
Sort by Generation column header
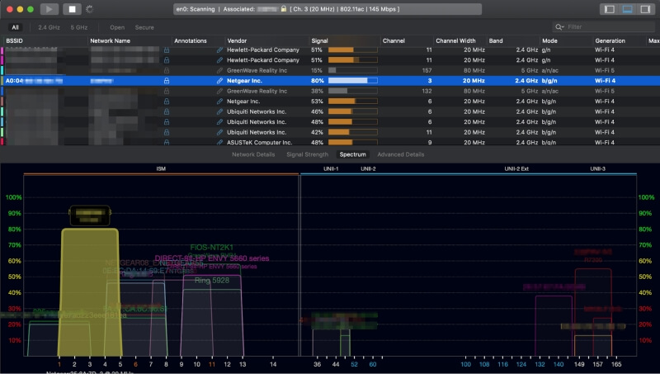point(610,40)
